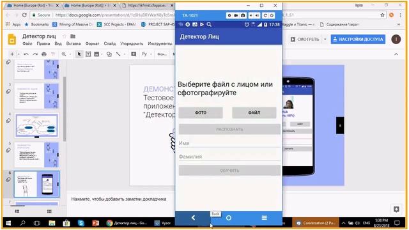The width and height of the screenshot is (409, 230).
Task: Tap the ОБУЧИТЬ button
Action: coord(229,171)
